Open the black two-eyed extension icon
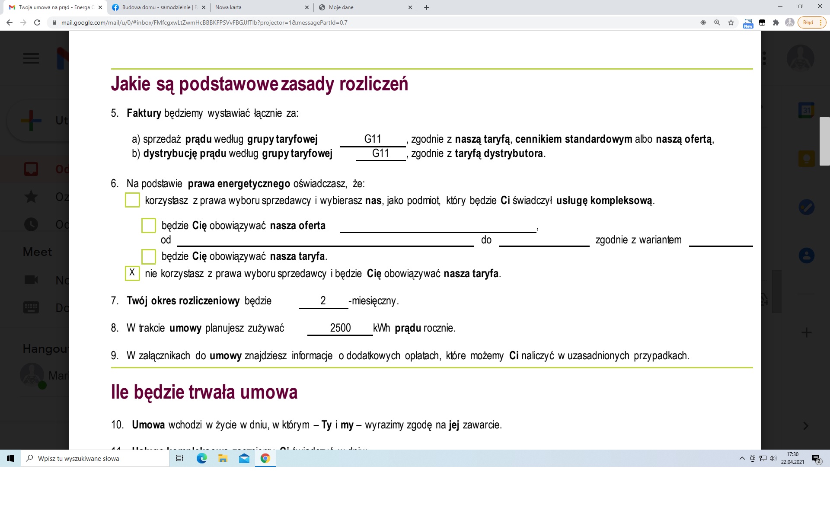 click(762, 22)
